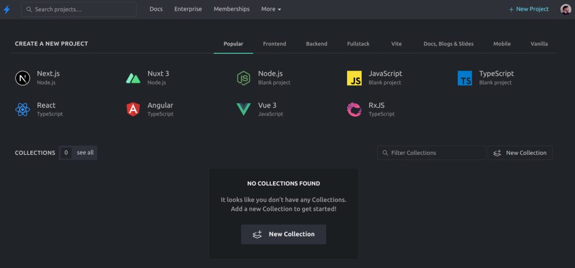This screenshot has width=575, height=268.
Task: Click the NO COLLECTIONS FOUND heading
Action: (x=284, y=184)
